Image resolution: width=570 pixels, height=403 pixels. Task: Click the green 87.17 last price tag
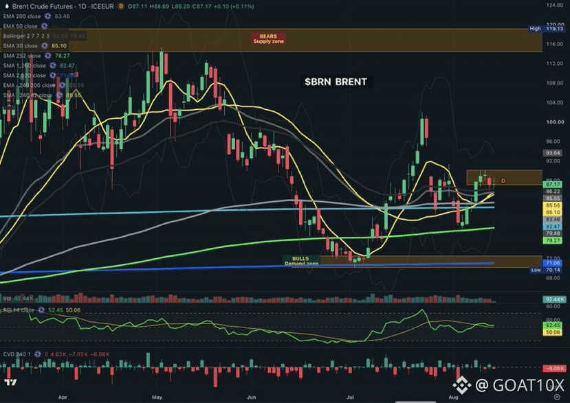pos(553,185)
